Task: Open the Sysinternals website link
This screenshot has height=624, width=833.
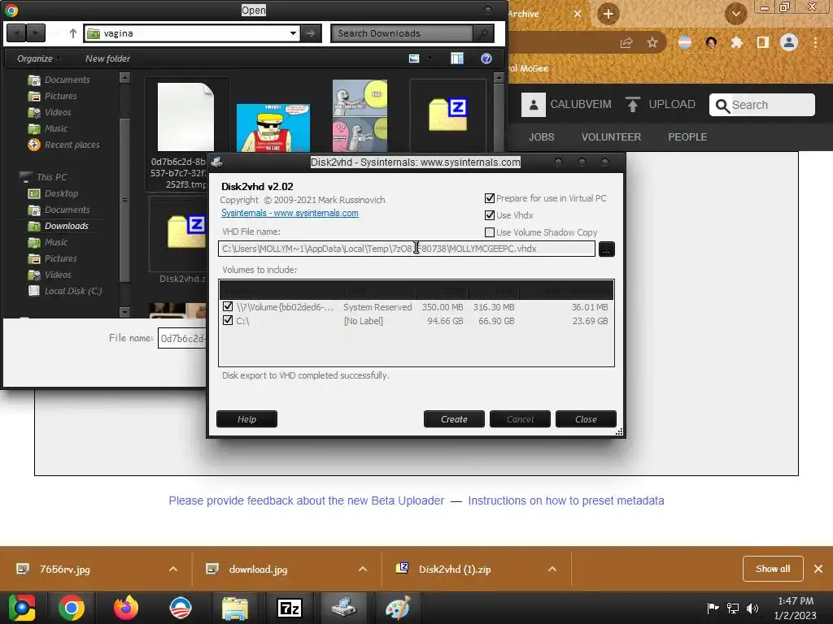Action: click(290, 214)
